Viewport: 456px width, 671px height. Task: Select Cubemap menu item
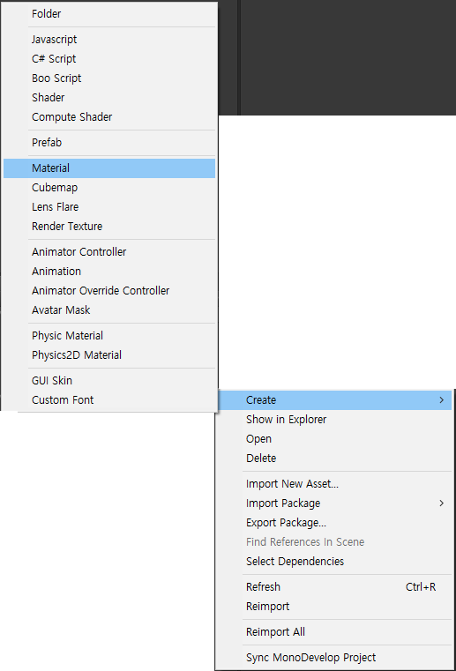tap(109, 188)
